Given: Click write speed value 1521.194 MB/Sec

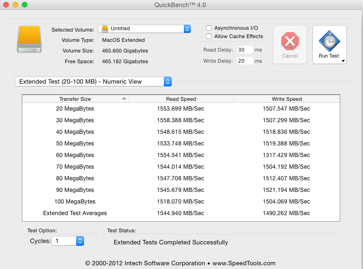Looking at the screenshot, I should click(286, 190).
